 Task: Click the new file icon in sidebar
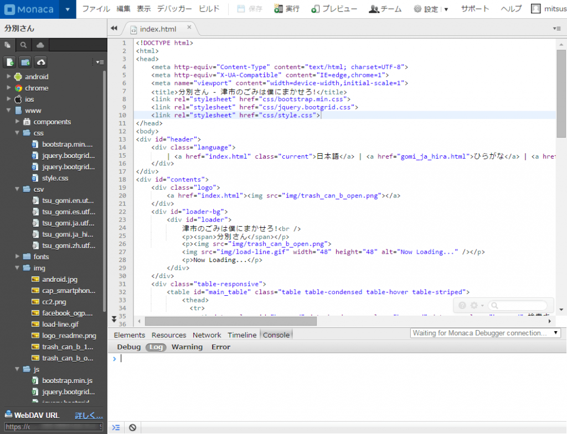click(10, 62)
